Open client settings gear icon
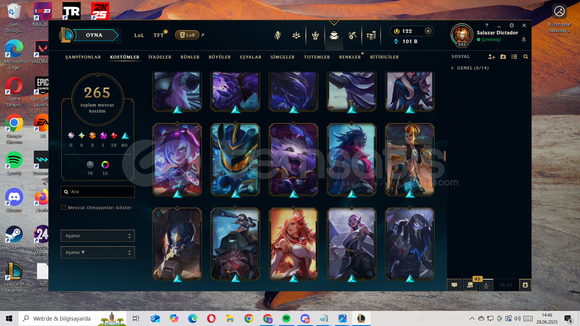Image resolution: width=580 pixels, height=326 pixels. pyautogui.click(x=511, y=25)
